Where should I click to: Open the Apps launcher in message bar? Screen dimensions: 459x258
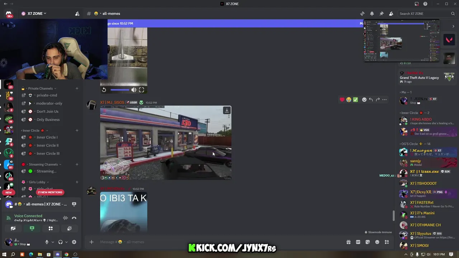pyautogui.click(x=387, y=242)
